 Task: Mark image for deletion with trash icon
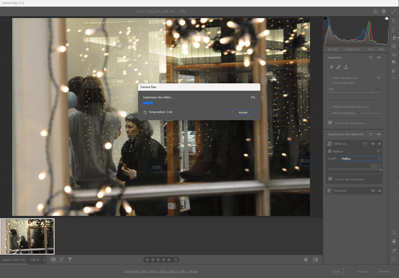[176, 260]
